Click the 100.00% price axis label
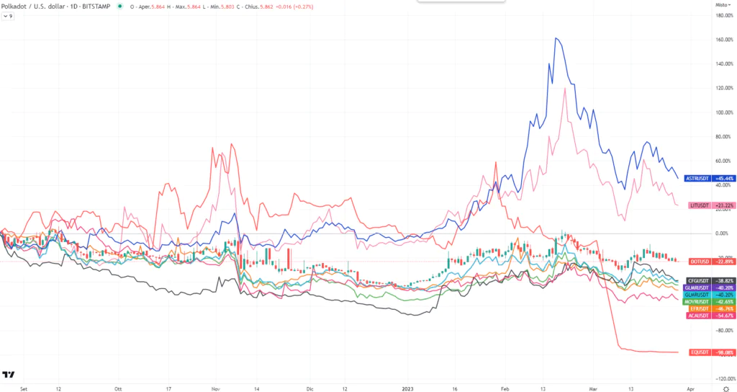This screenshot has width=737, height=392. [x=724, y=112]
